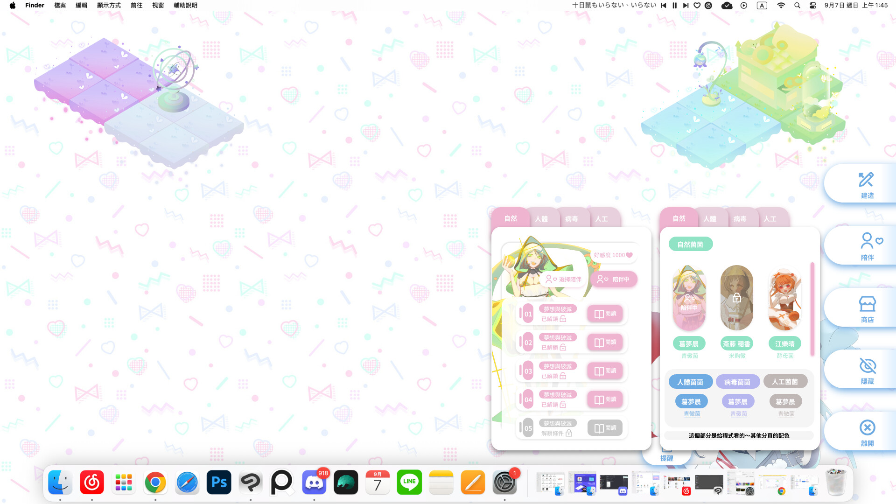Select the 人體菌菌 category button
The width and height of the screenshot is (896, 504).
coord(691,381)
